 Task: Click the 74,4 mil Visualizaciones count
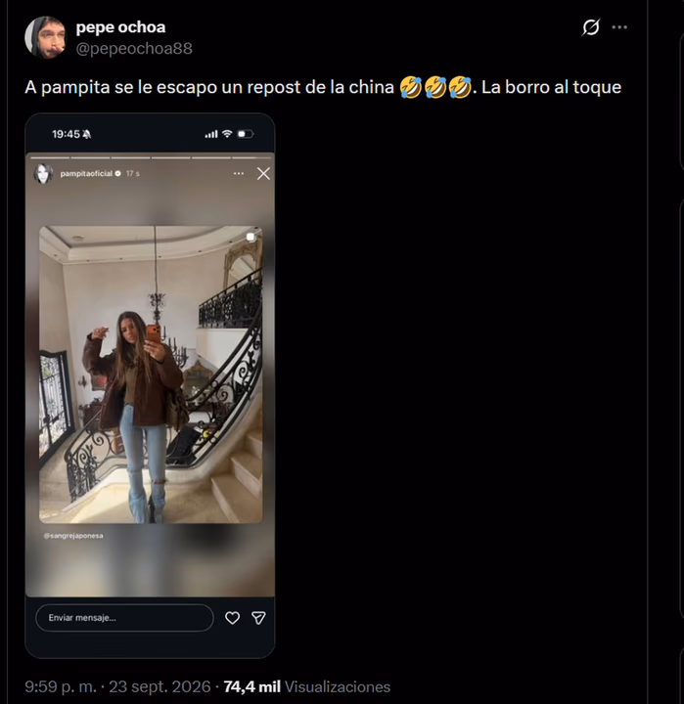click(x=307, y=686)
